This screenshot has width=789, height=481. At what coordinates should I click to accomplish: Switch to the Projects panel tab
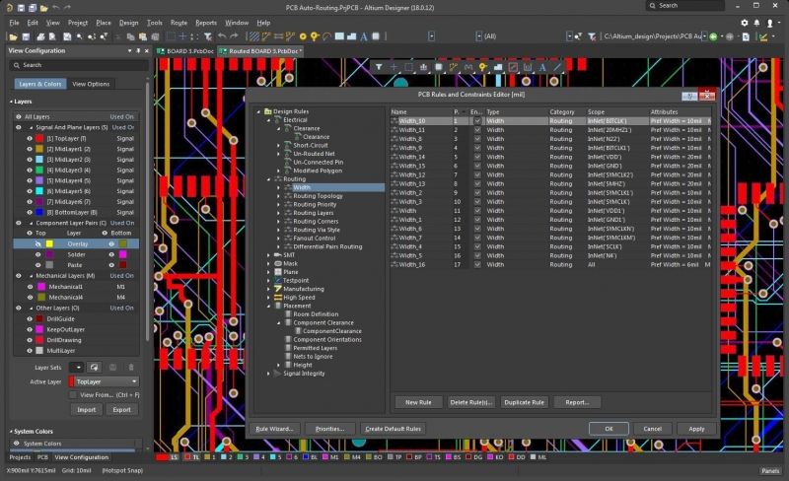click(20, 457)
